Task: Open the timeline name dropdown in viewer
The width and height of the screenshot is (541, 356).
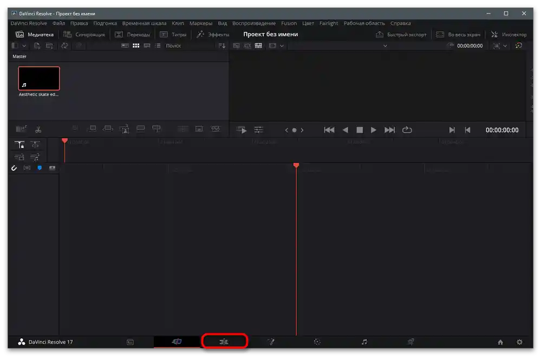Action: 385,46
